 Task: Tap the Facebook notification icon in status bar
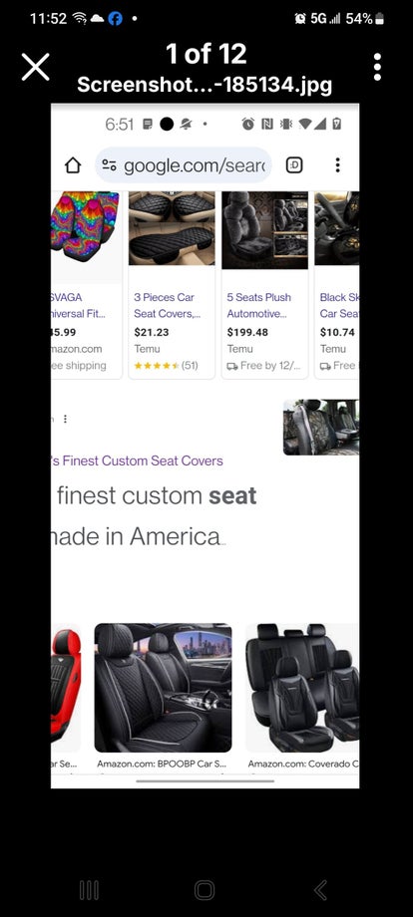tap(116, 19)
